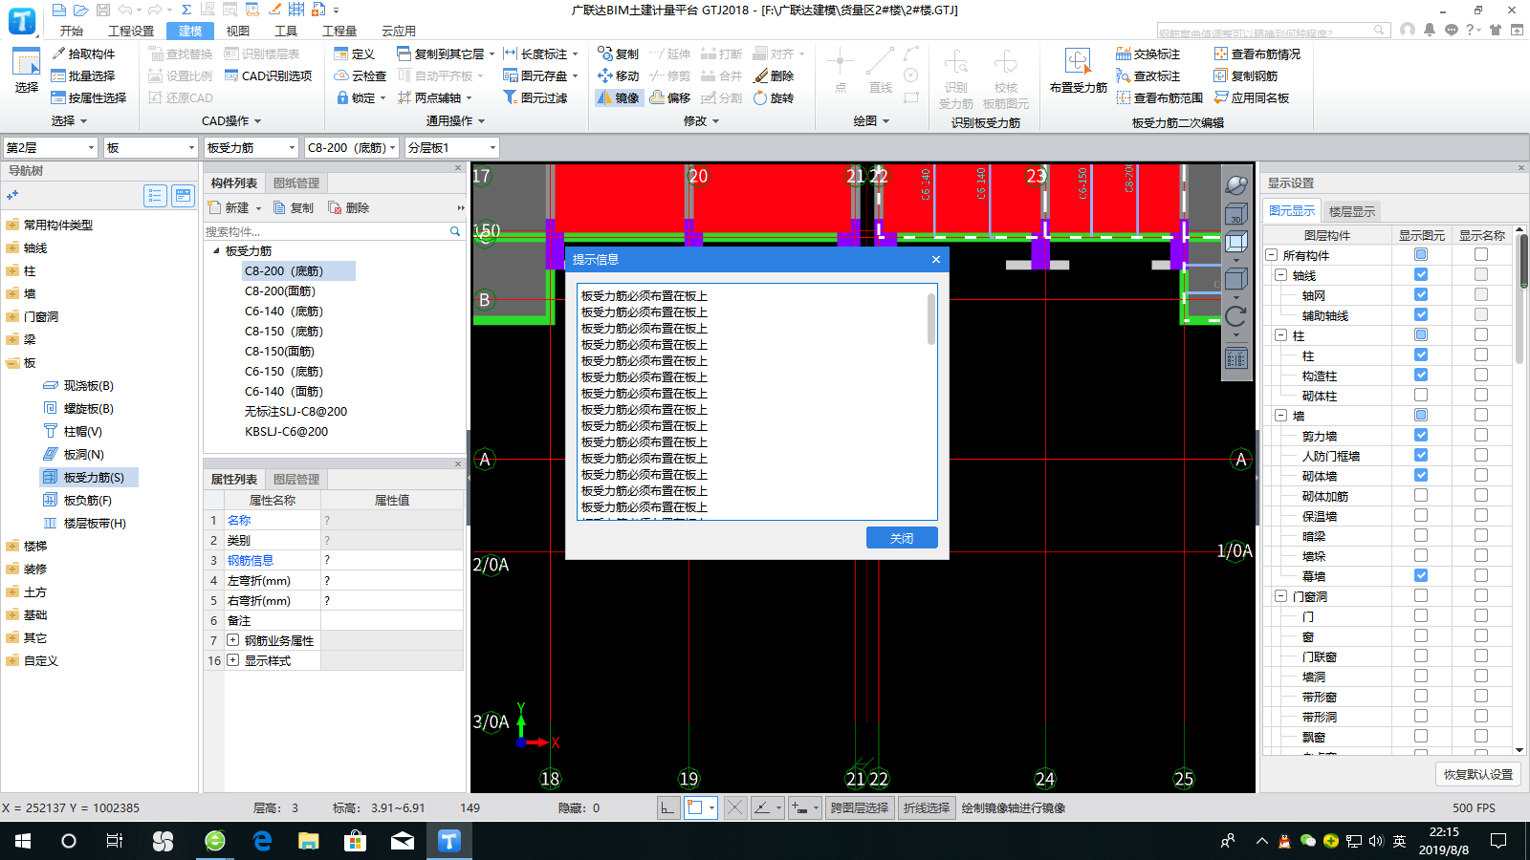
Task: Open File Explorer from the taskbar
Action: (308, 841)
